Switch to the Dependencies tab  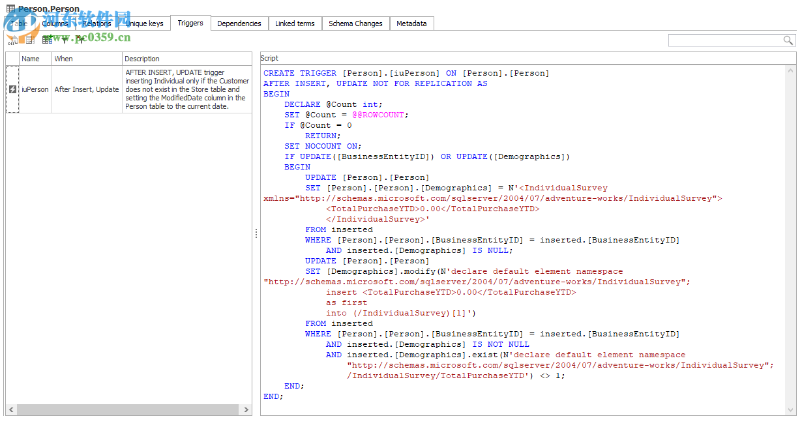click(x=239, y=23)
